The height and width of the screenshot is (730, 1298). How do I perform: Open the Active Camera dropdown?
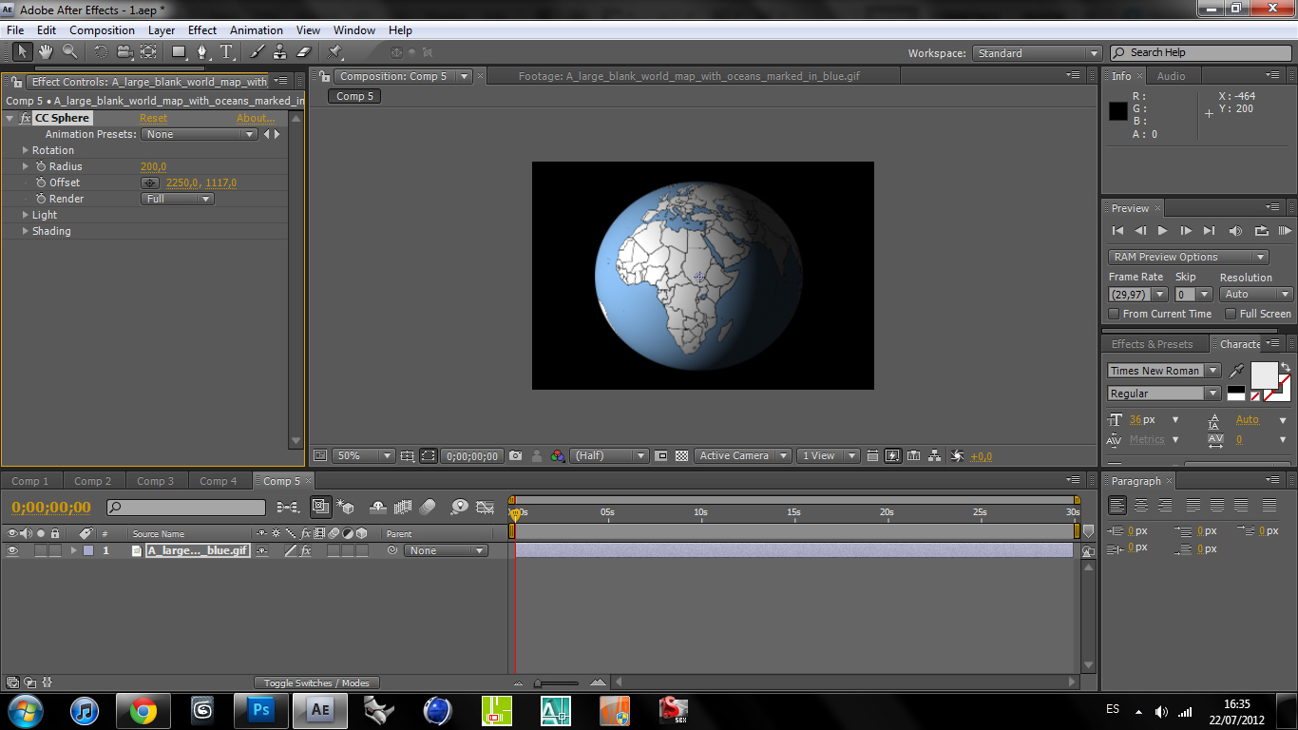[743, 456]
